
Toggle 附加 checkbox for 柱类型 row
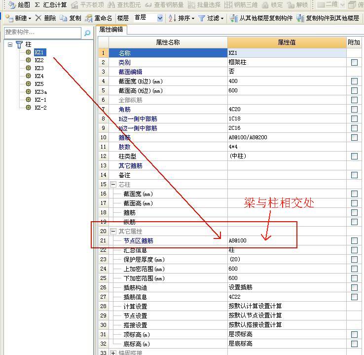click(x=354, y=156)
